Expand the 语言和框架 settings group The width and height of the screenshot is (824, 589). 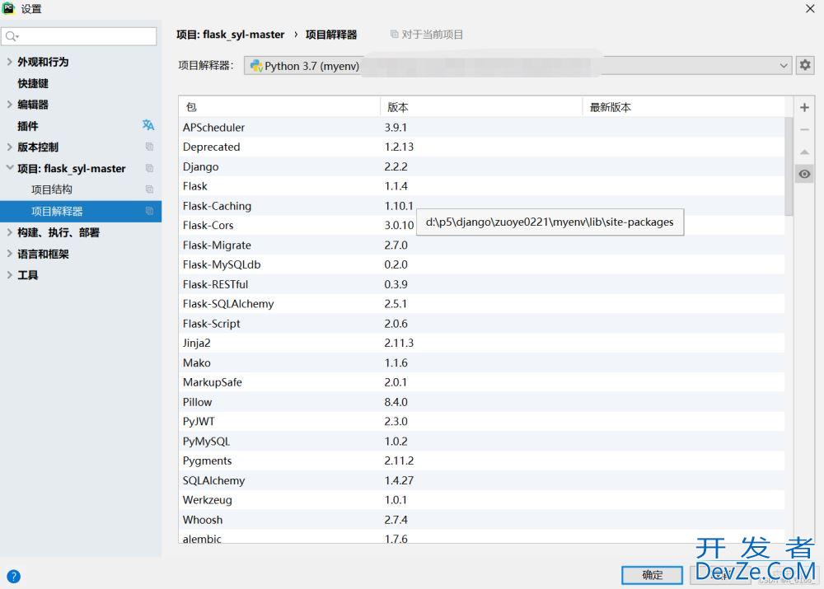(x=9, y=253)
